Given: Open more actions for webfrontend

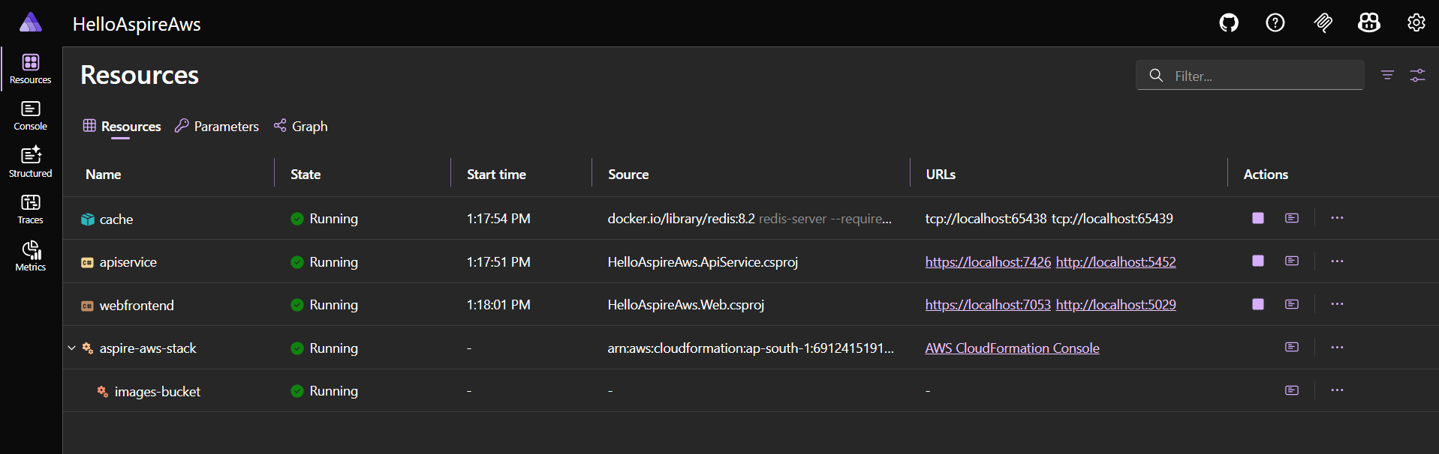Looking at the screenshot, I should click(x=1337, y=304).
